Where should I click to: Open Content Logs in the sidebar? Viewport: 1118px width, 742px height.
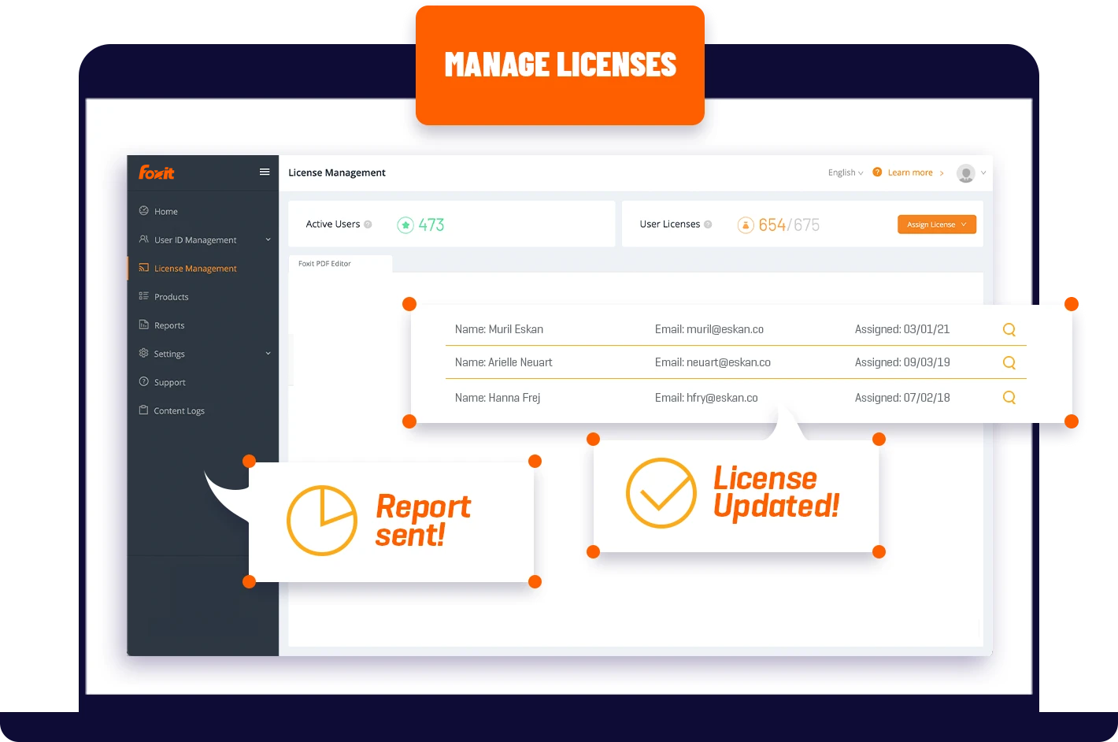[x=179, y=410]
